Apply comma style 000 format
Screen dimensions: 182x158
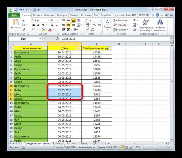point(99,25)
